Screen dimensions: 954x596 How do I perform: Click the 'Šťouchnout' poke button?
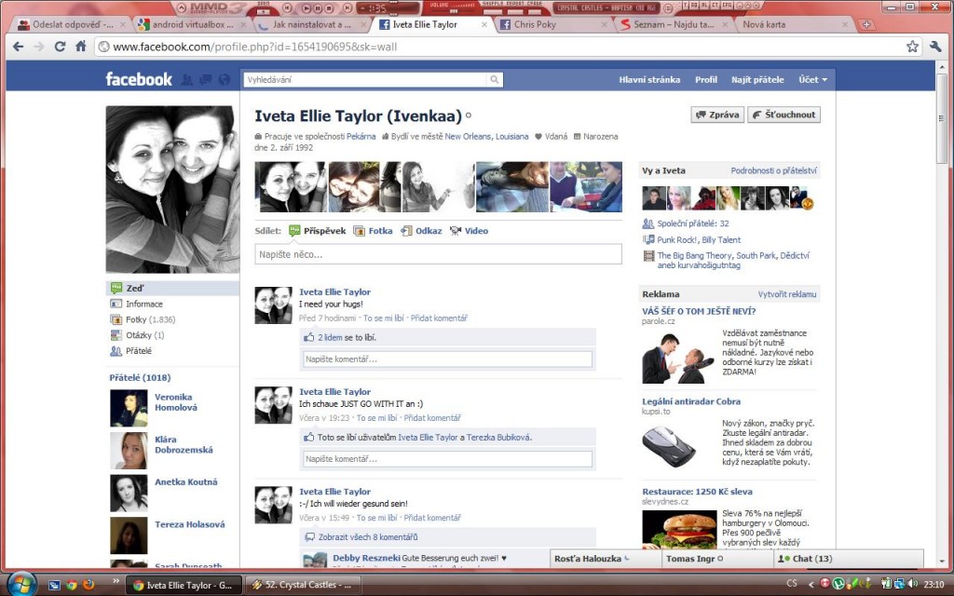point(784,115)
